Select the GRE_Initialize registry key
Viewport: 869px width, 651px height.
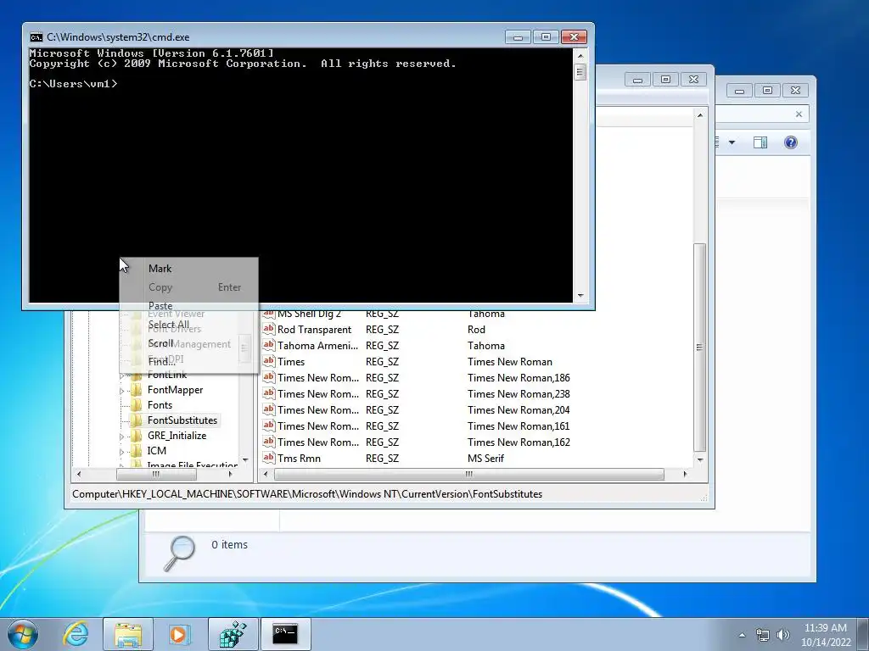(177, 435)
